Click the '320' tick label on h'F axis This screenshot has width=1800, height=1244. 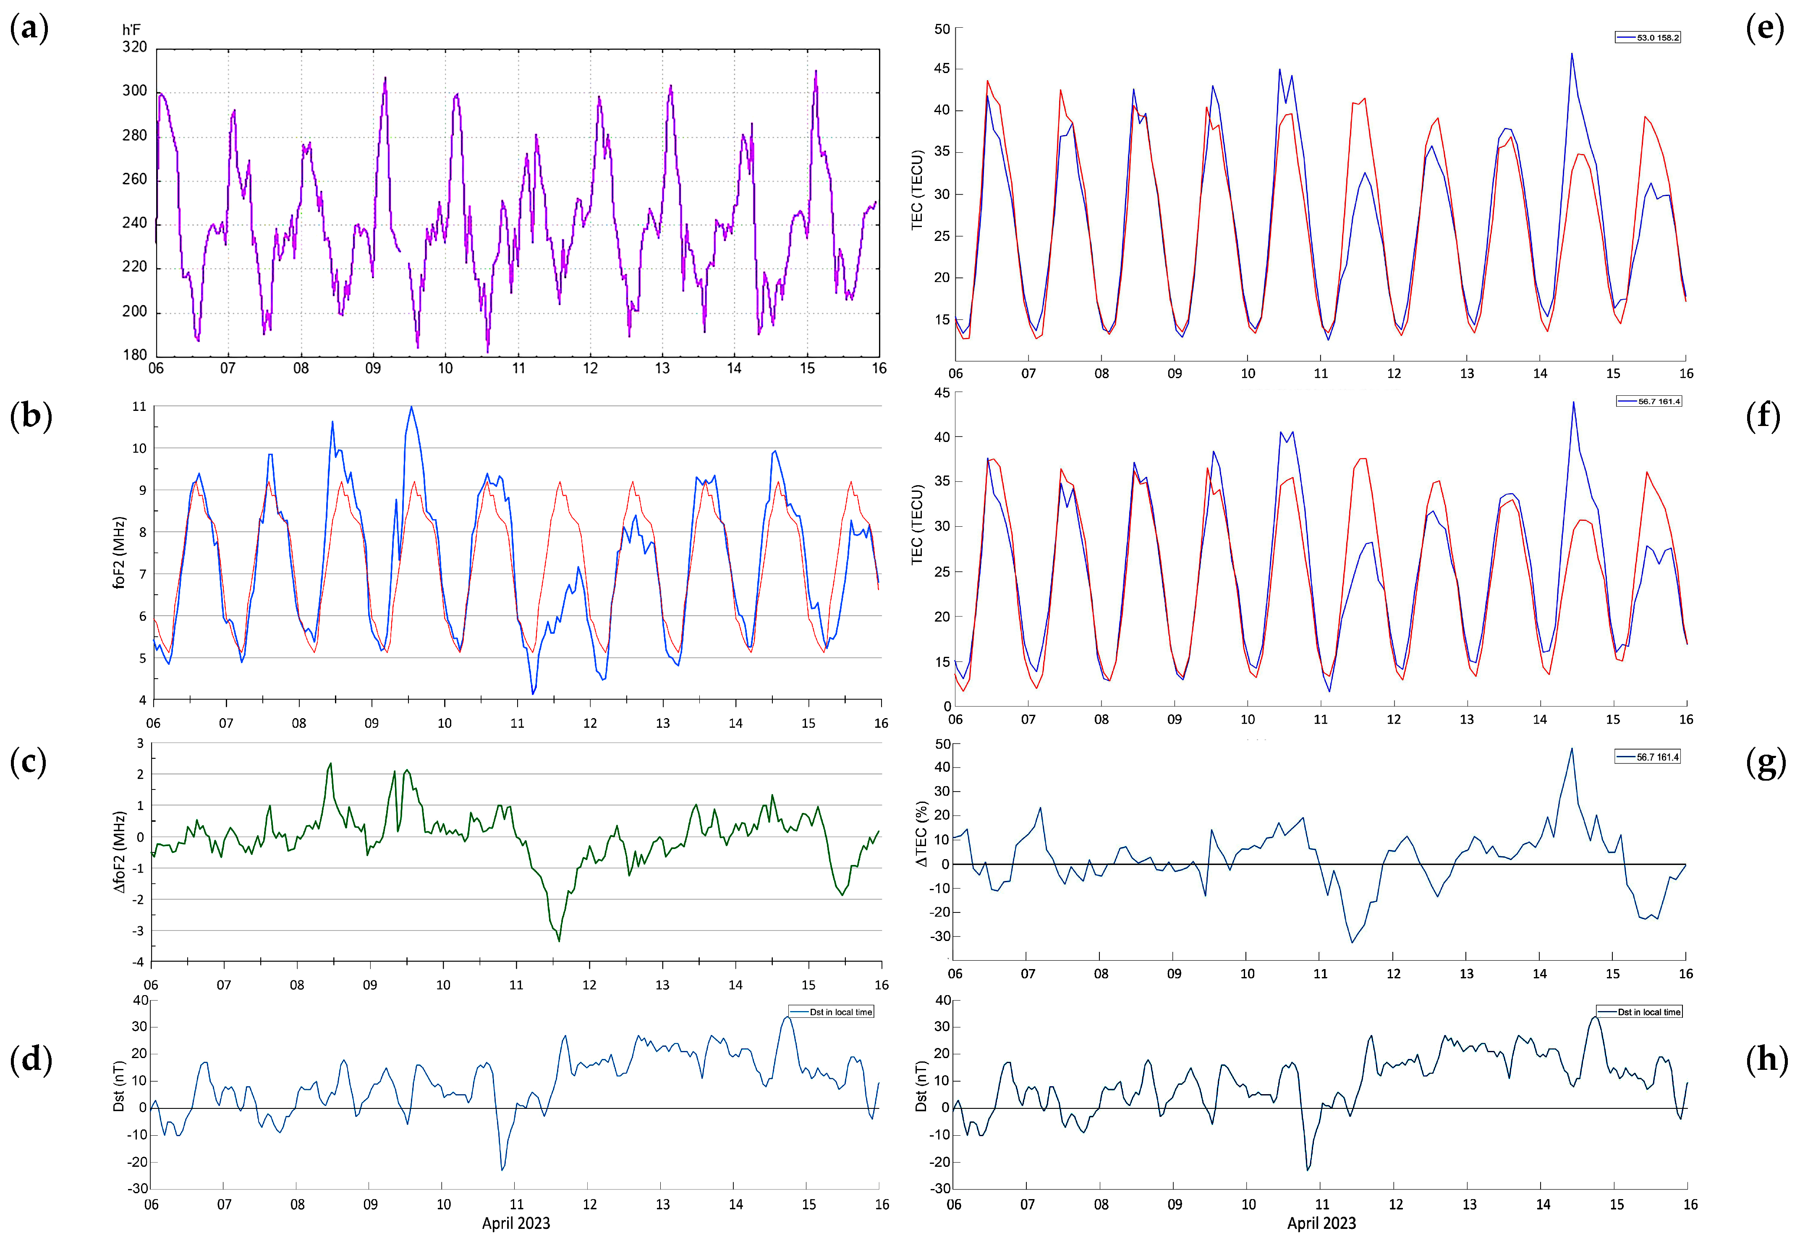(134, 47)
